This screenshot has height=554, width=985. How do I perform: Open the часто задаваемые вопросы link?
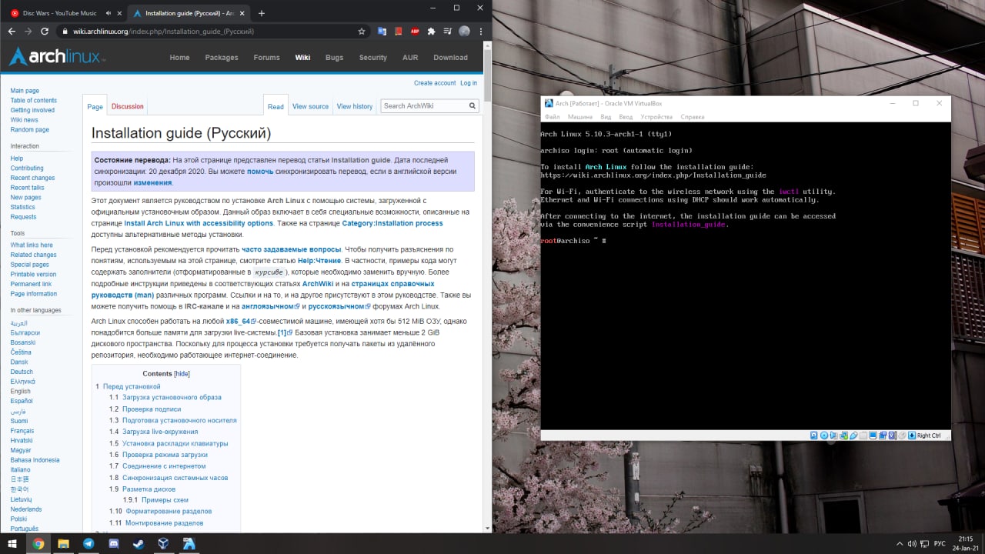coord(291,249)
